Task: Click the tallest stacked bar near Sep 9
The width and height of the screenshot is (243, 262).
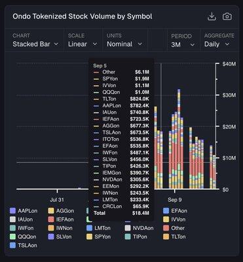Action: (x=179, y=139)
